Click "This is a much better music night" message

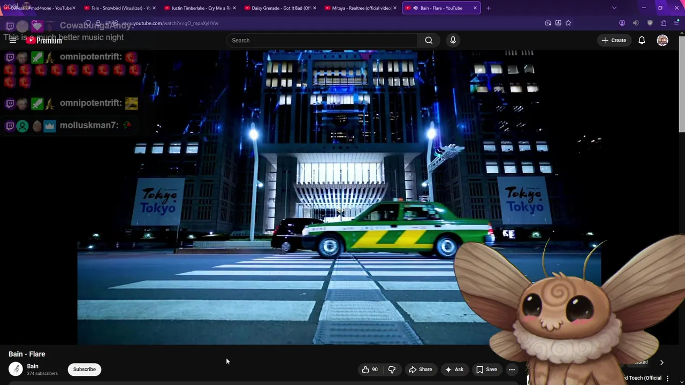tap(64, 37)
